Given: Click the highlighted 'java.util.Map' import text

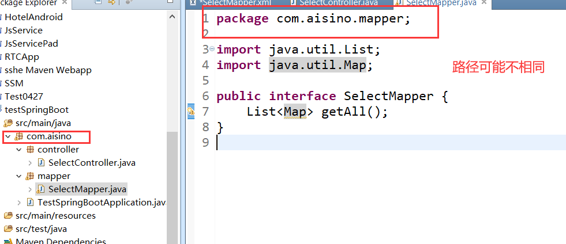Looking at the screenshot, I should [318, 65].
